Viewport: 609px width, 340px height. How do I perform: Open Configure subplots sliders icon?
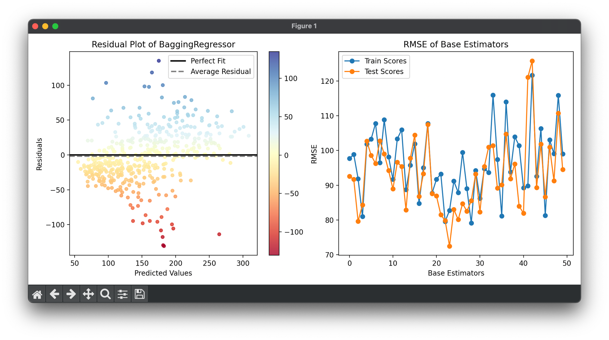point(122,294)
